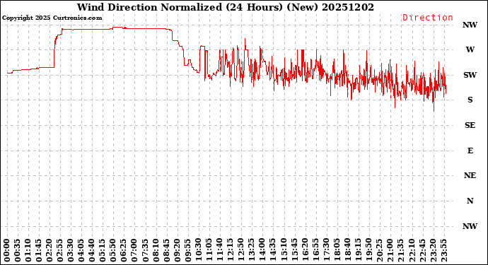Click the 18:40 time label
The image size is (488, 265).
click(348, 250)
